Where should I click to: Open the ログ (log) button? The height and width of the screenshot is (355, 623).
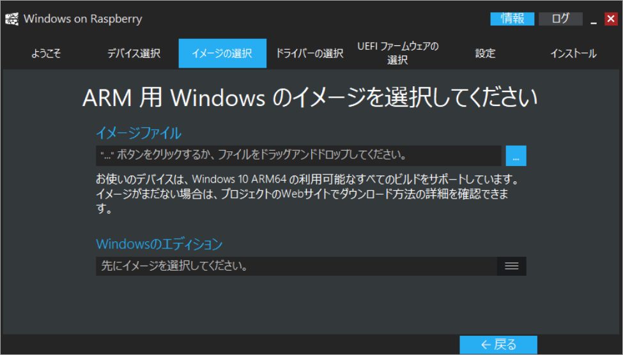[560, 19]
